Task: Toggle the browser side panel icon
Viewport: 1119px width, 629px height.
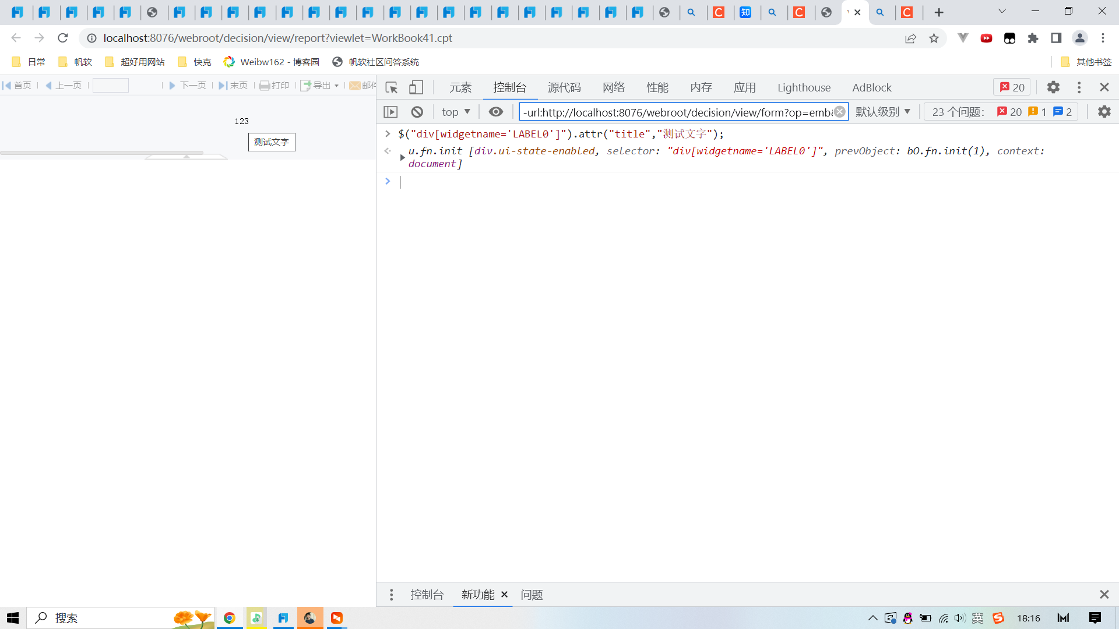Action: click(1056, 38)
